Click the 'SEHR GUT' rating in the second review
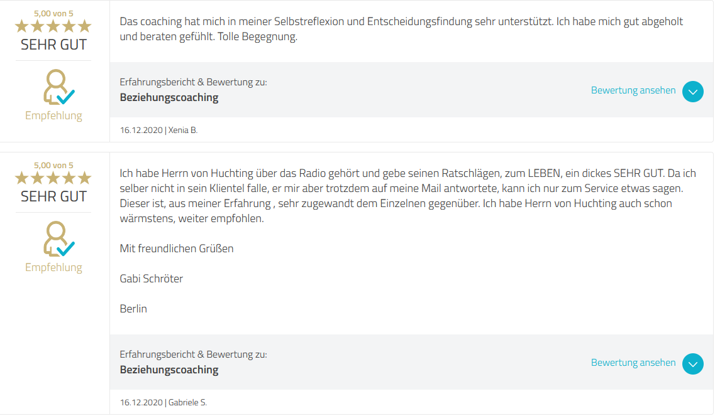Image resolution: width=715 pixels, height=416 pixels. (53, 196)
